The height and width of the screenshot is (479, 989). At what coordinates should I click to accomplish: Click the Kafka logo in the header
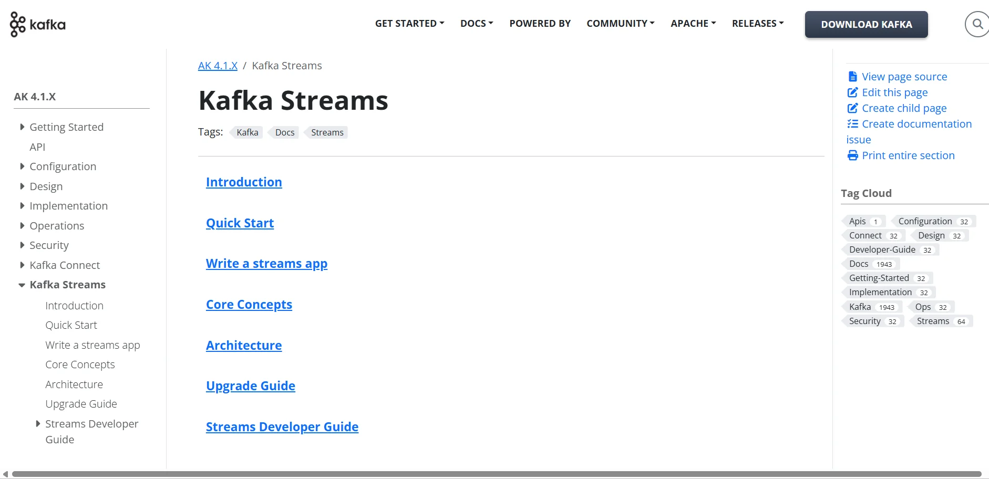tap(38, 24)
